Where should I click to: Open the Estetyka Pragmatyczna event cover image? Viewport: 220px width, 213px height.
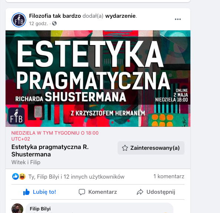tap(98, 78)
